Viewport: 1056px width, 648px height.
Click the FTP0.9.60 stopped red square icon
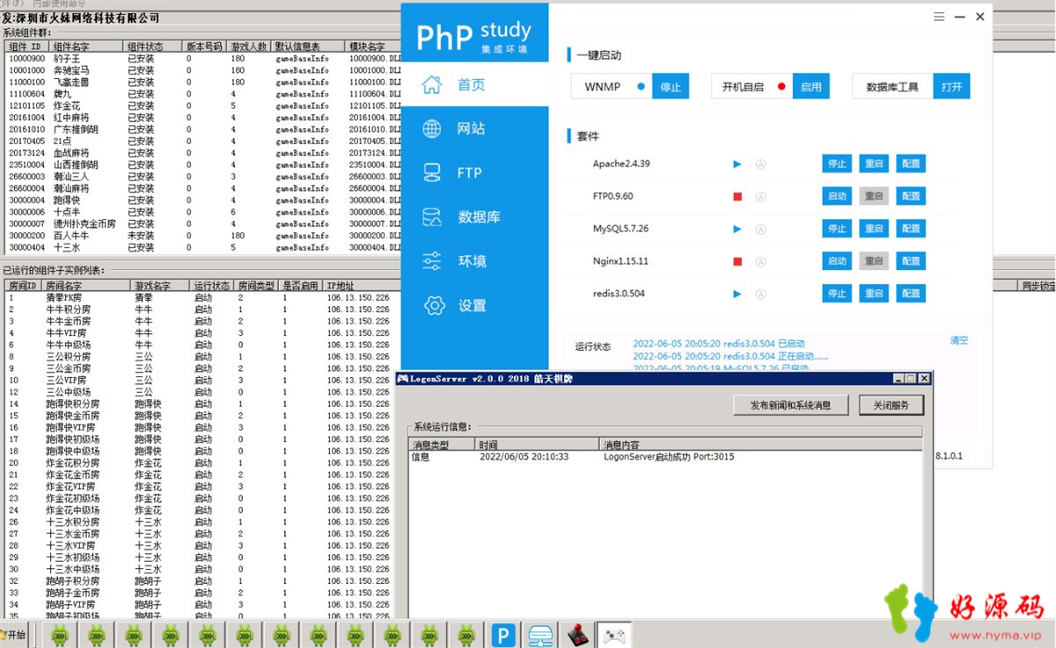point(737,196)
